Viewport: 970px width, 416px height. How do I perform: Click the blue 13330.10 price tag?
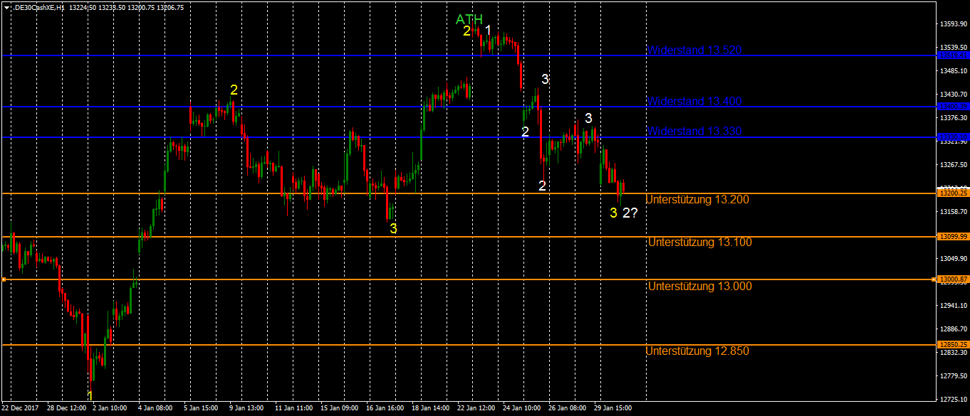[x=952, y=137]
